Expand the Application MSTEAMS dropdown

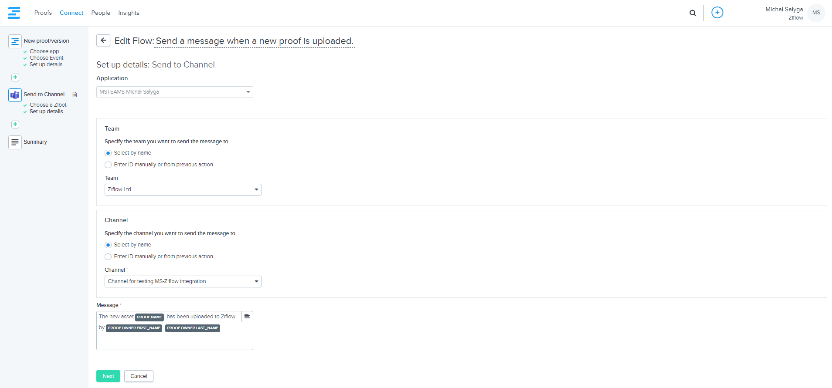[174, 92]
